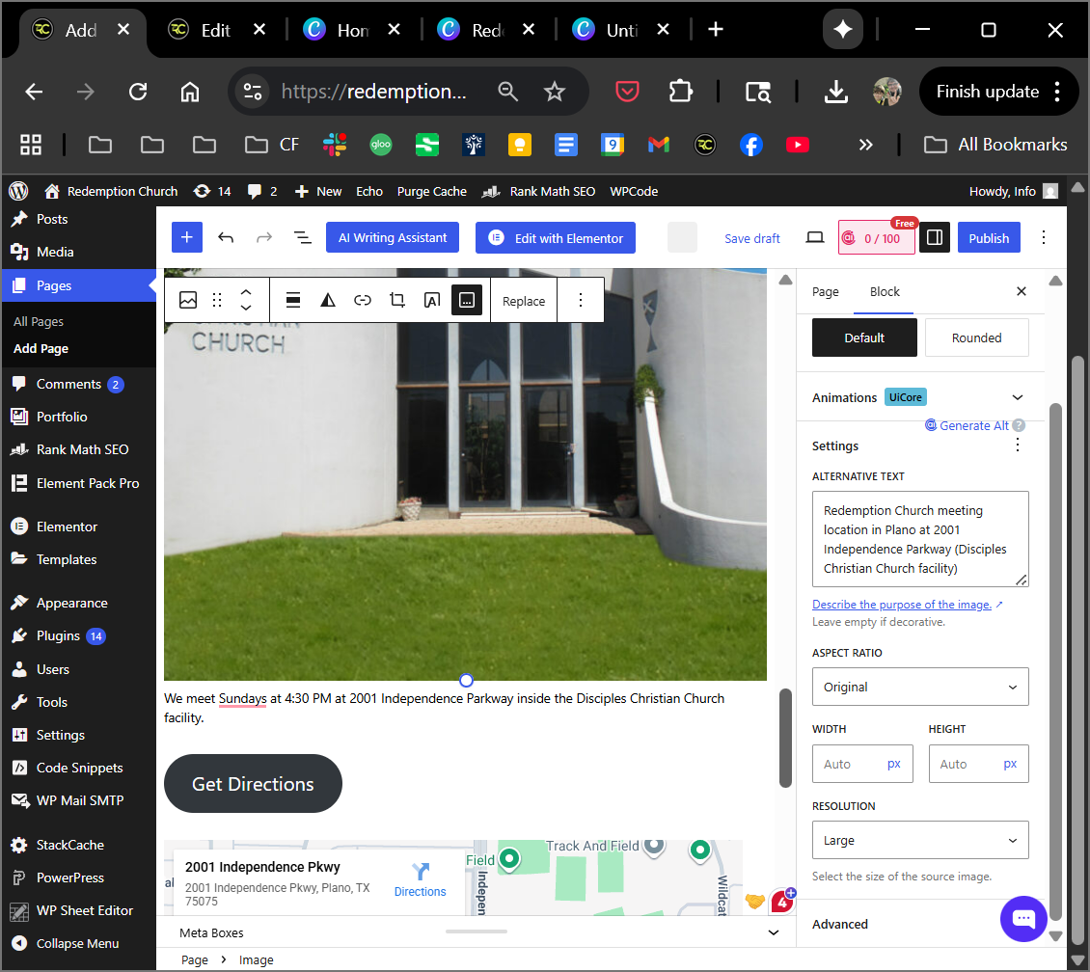Screen dimensions: 1090x972
Task: Click the Save draft link
Action: (x=752, y=238)
